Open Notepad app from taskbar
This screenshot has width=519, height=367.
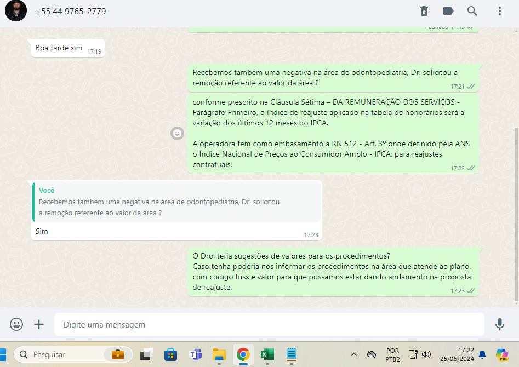[x=291, y=354]
